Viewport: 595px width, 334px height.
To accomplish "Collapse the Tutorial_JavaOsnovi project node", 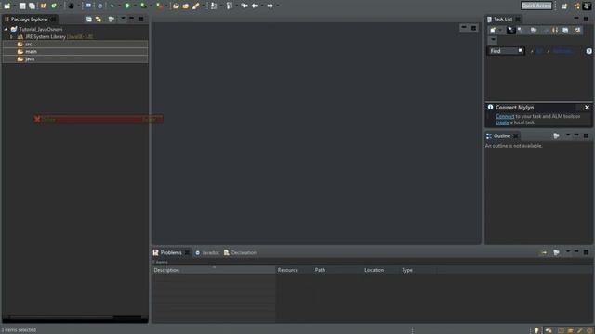I will point(6,29).
